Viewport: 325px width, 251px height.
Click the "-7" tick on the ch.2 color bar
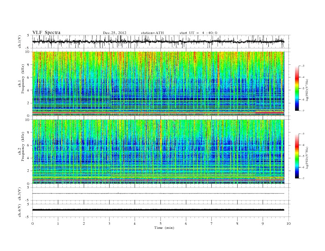[302, 178]
